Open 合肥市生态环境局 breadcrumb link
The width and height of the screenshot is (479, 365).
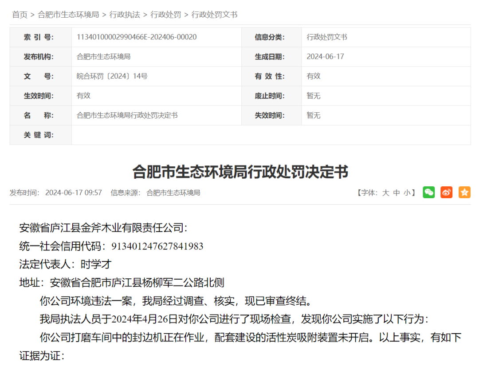[68, 15]
